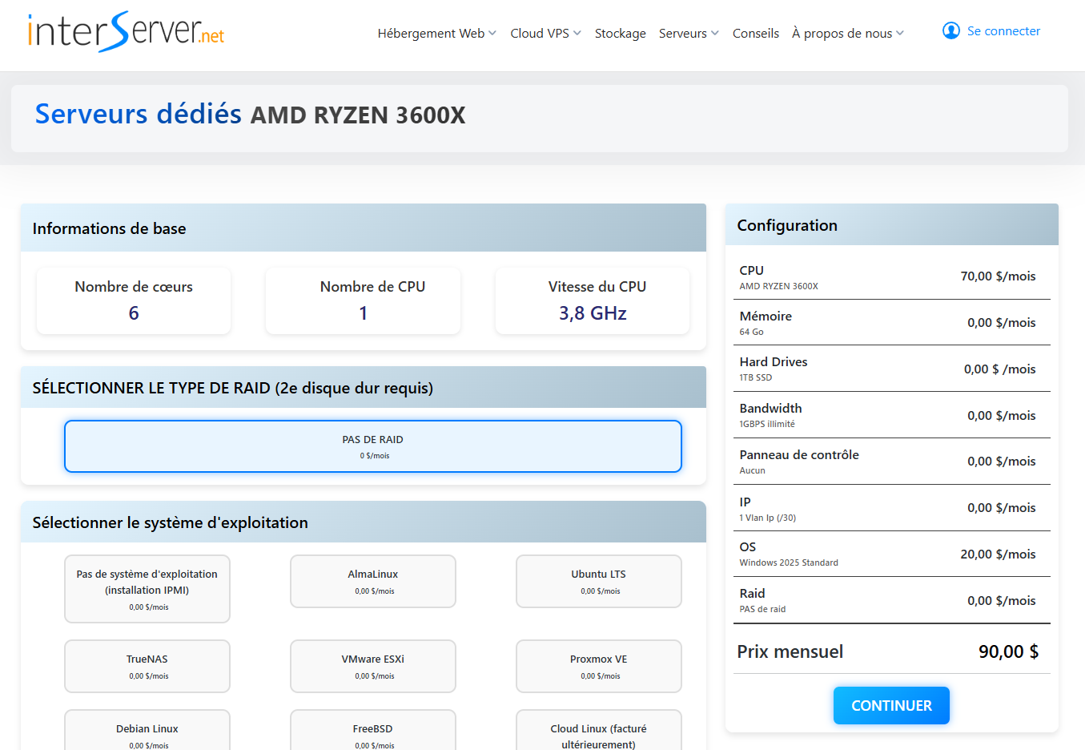The image size is (1085, 750).
Task: Select the PAS DE RAID option
Action: (372, 446)
